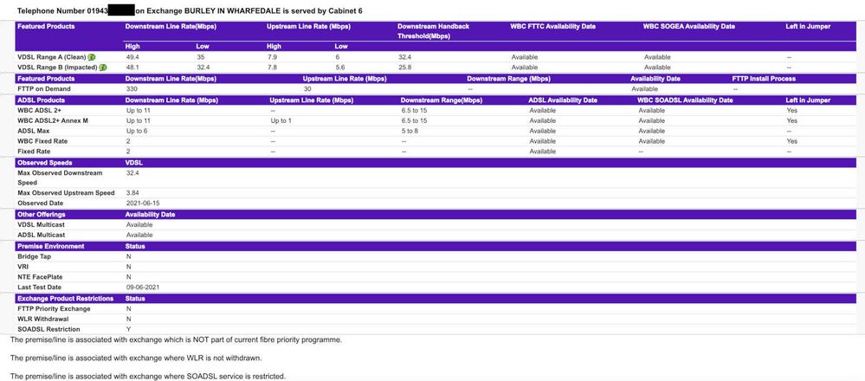
Task: Click the FTTP on Demand row label
Action: coord(43,89)
